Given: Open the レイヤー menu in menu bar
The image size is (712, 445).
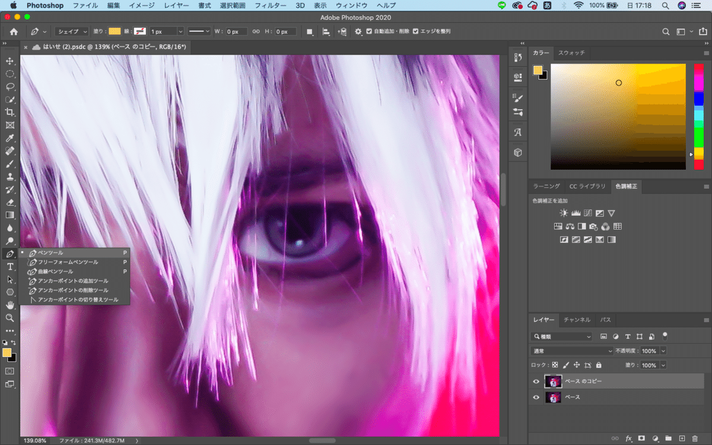Looking at the screenshot, I should pos(177,5).
